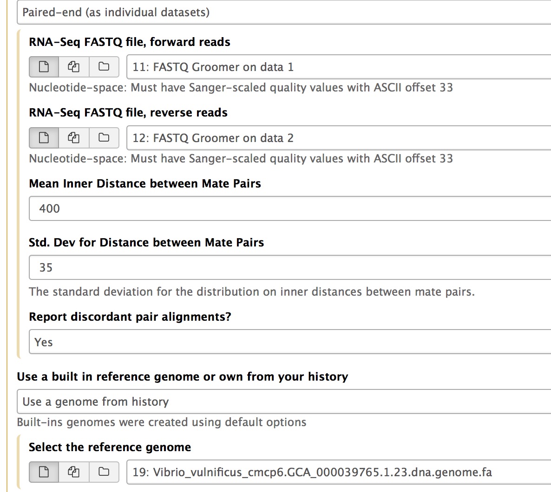
Task: Open forward reads dataset dropdown FASTQ Groomer data 1
Action: point(338,67)
